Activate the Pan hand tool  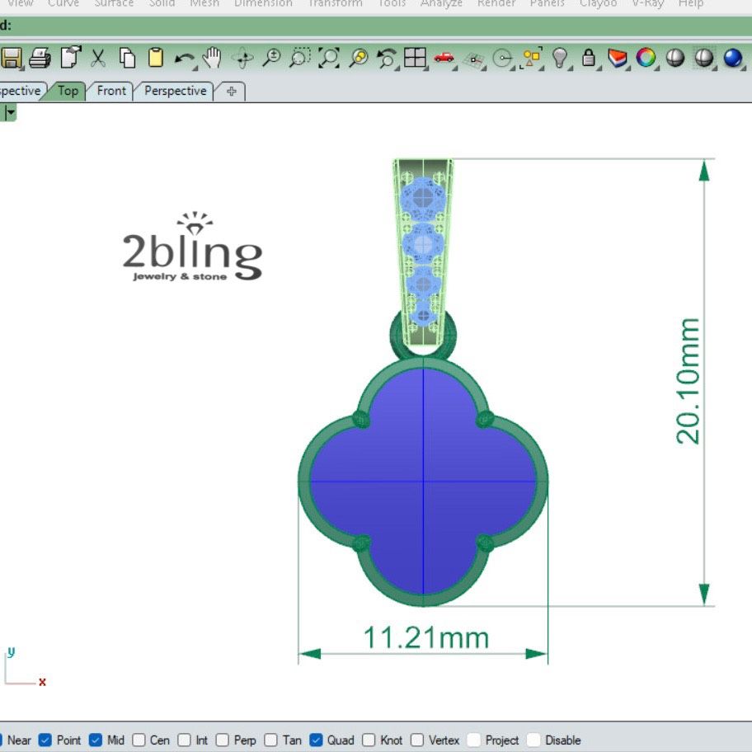point(213,58)
